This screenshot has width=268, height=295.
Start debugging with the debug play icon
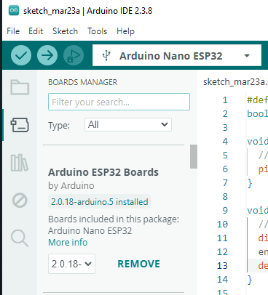point(74,55)
